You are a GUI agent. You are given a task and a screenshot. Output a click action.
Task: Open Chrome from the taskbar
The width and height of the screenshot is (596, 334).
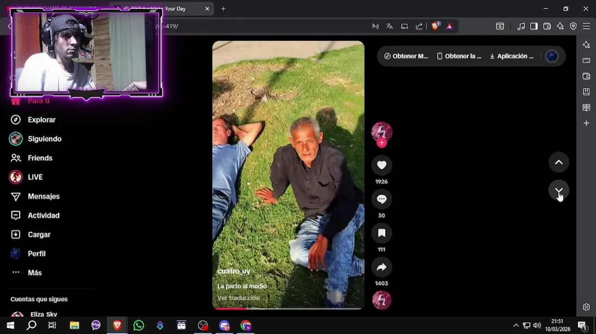coord(246,326)
